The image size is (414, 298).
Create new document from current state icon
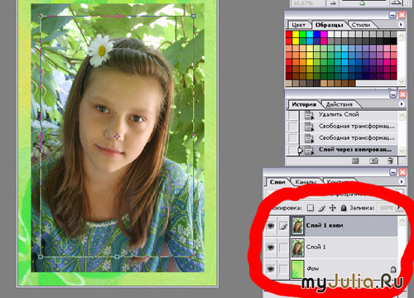tap(356, 161)
